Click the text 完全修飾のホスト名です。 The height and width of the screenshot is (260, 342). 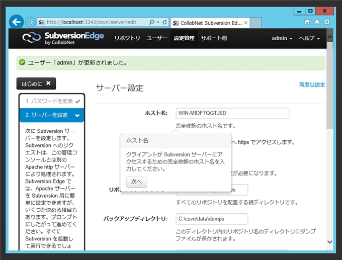(x=206, y=126)
